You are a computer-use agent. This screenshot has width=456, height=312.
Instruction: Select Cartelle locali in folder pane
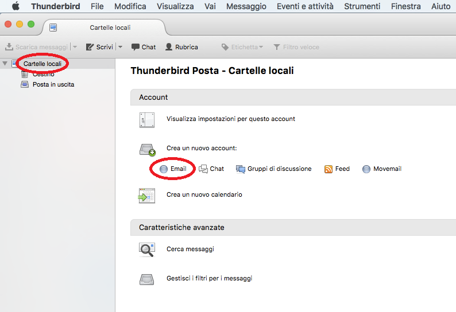coord(42,64)
